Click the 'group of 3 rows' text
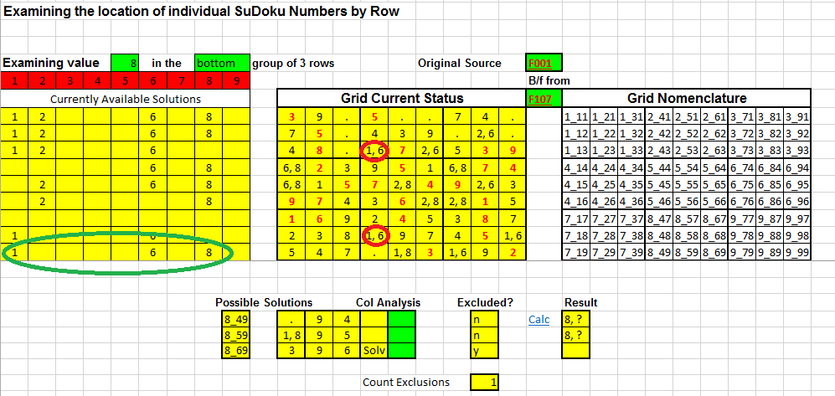Screen dimensions: 835x396 pyautogui.click(x=293, y=63)
